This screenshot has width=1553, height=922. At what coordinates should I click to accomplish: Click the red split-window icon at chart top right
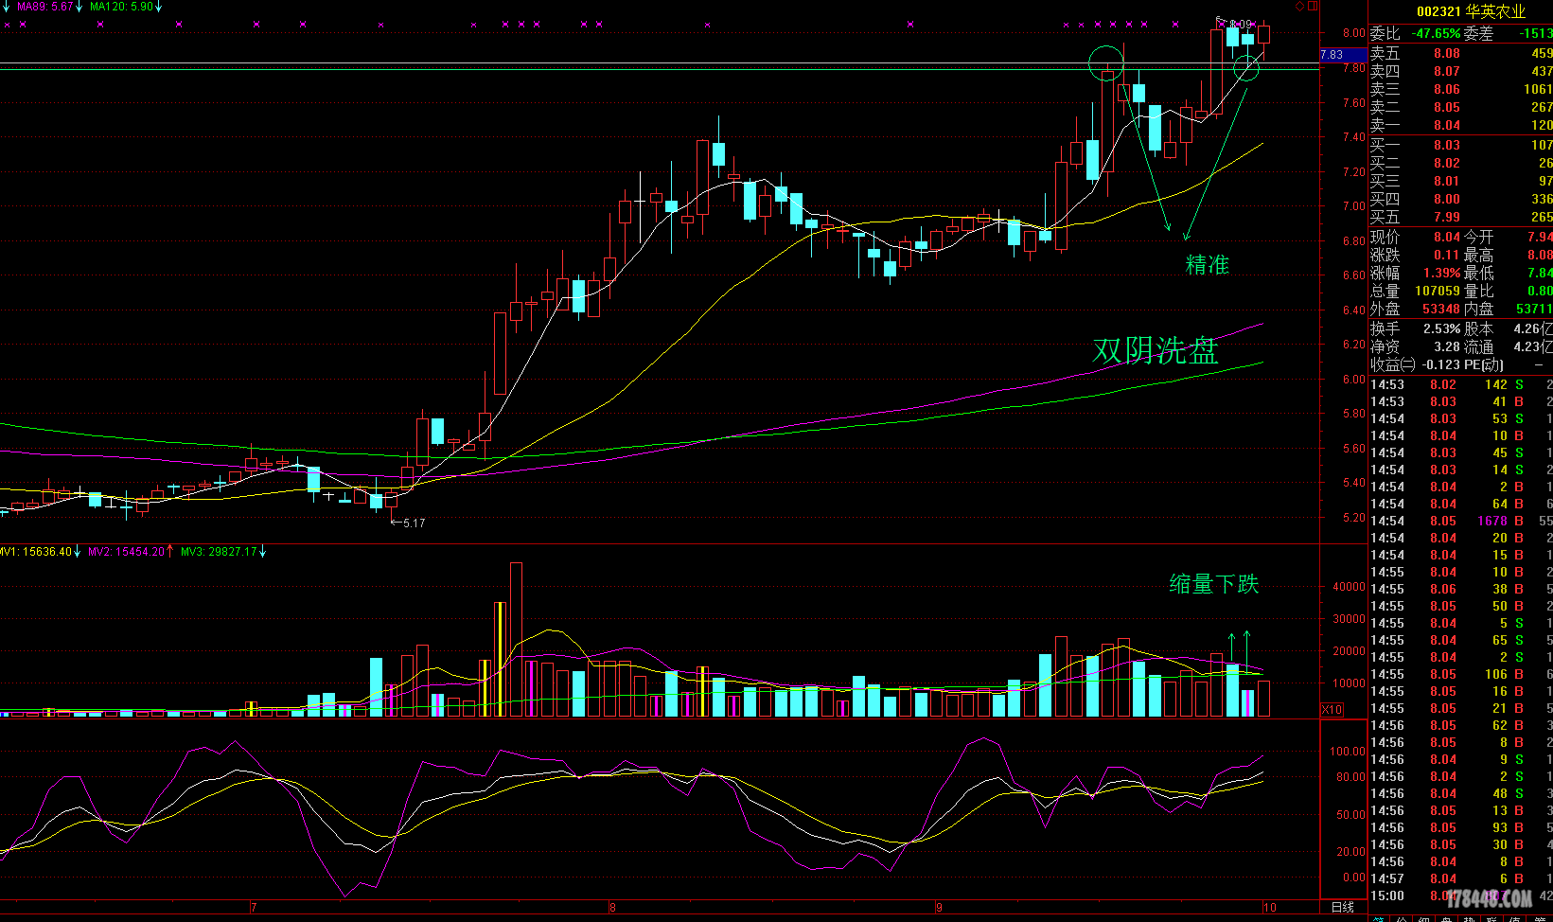pyautogui.click(x=1312, y=7)
